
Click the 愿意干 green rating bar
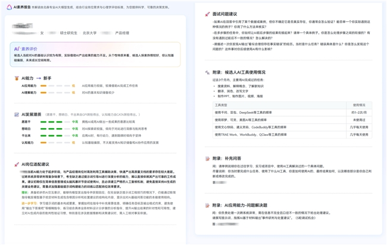click(55, 122)
